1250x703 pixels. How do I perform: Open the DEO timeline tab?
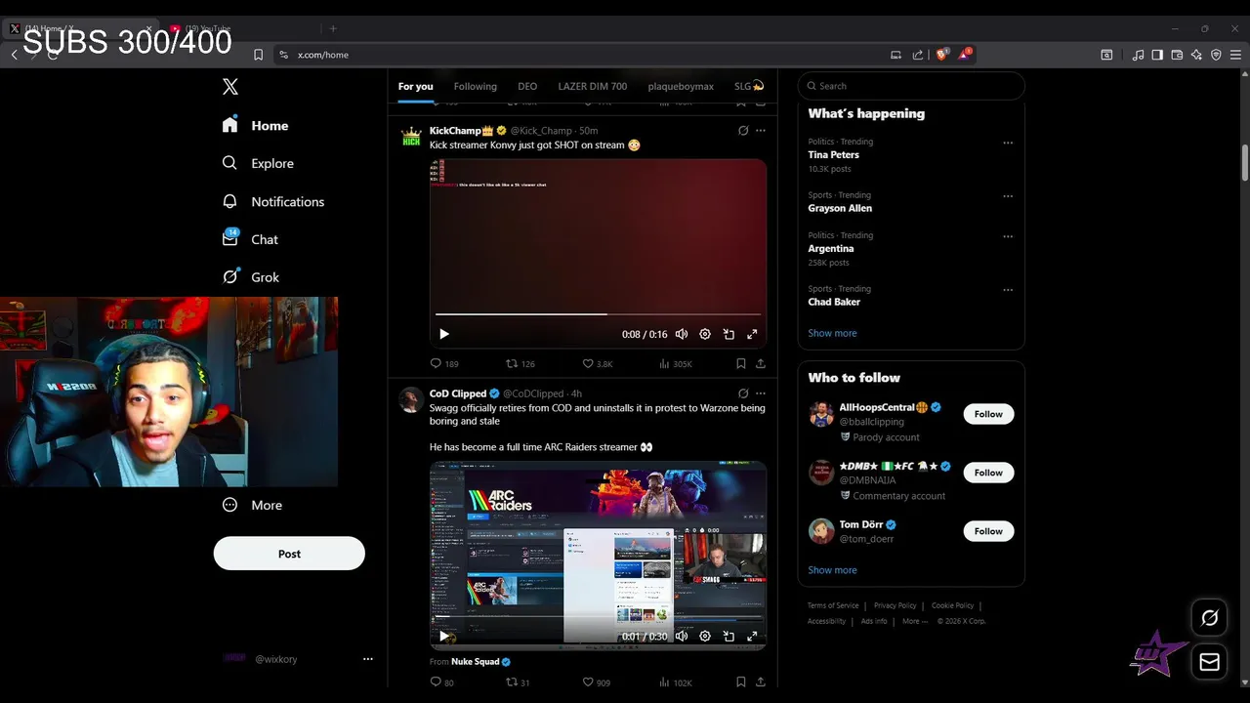(527, 86)
